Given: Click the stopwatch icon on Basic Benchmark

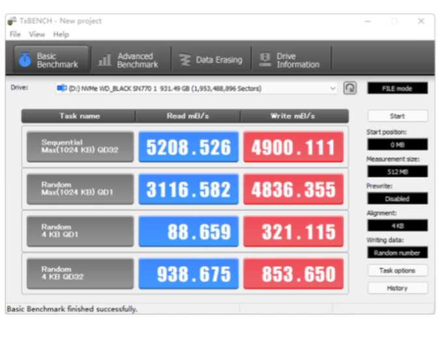Looking at the screenshot, I should 25,60.
